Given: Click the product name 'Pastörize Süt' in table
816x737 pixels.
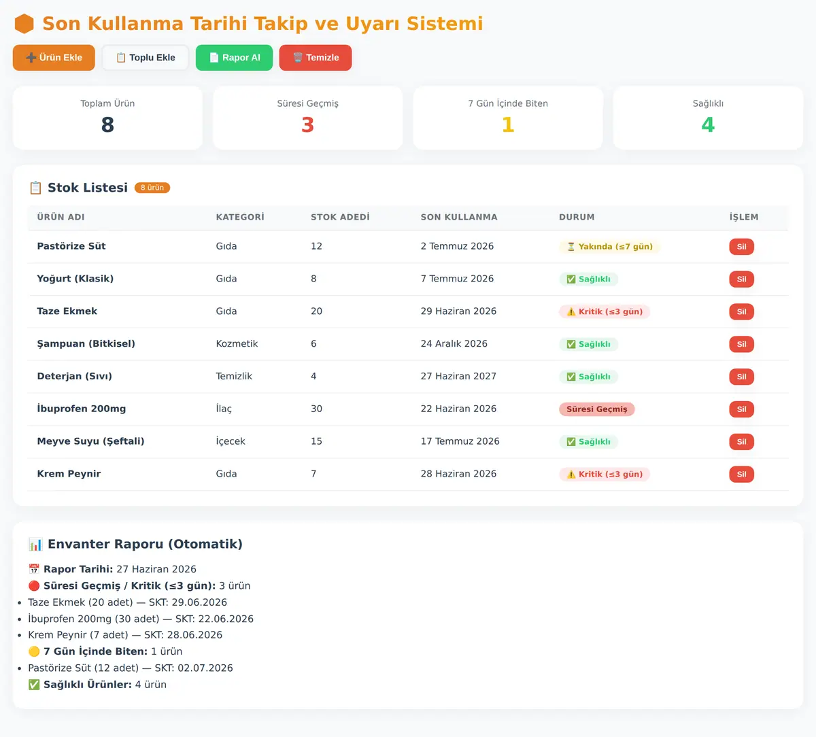Looking at the screenshot, I should 71,246.
